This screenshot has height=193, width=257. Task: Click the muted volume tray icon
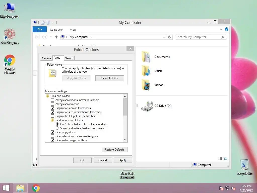pyautogui.click(x=233, y=188)
